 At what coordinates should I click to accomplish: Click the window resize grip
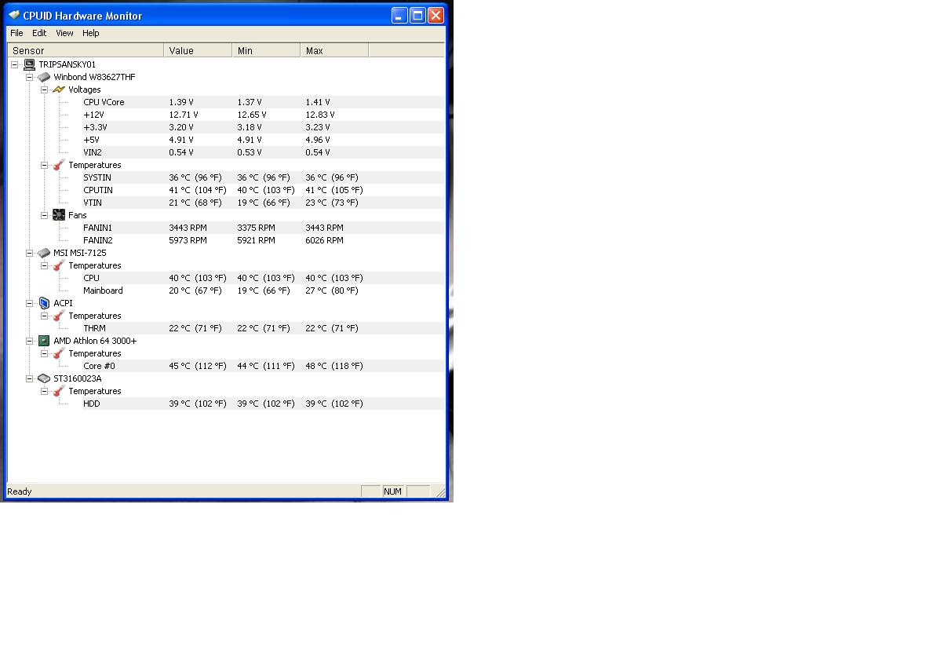pos(440,492)
